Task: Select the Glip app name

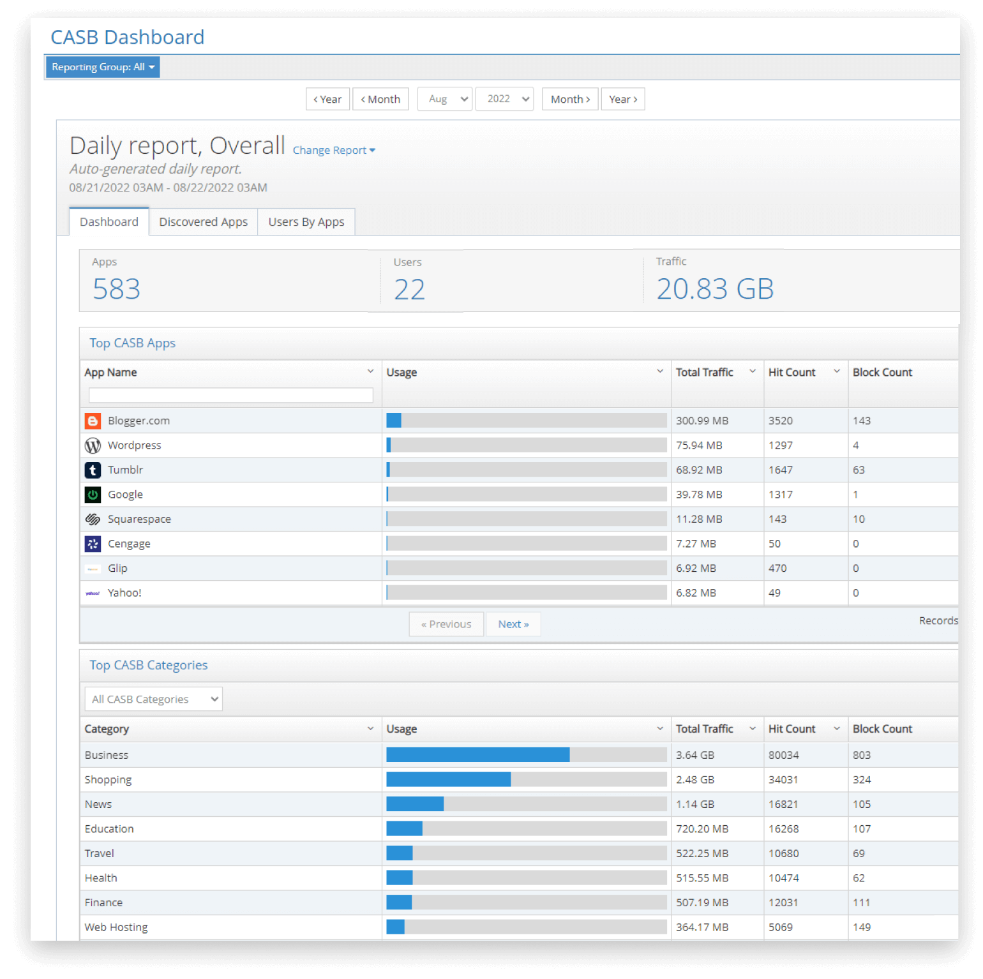Action: pyautogui.click(x=117, y=569)
